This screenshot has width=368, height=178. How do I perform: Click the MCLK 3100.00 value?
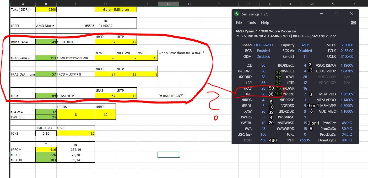347,45
